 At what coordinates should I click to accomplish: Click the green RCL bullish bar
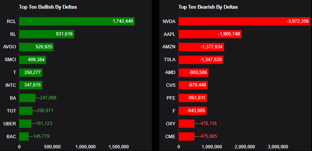[x=77, y=21]
